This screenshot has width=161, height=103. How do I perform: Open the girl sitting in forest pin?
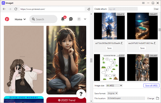point(66,60)
